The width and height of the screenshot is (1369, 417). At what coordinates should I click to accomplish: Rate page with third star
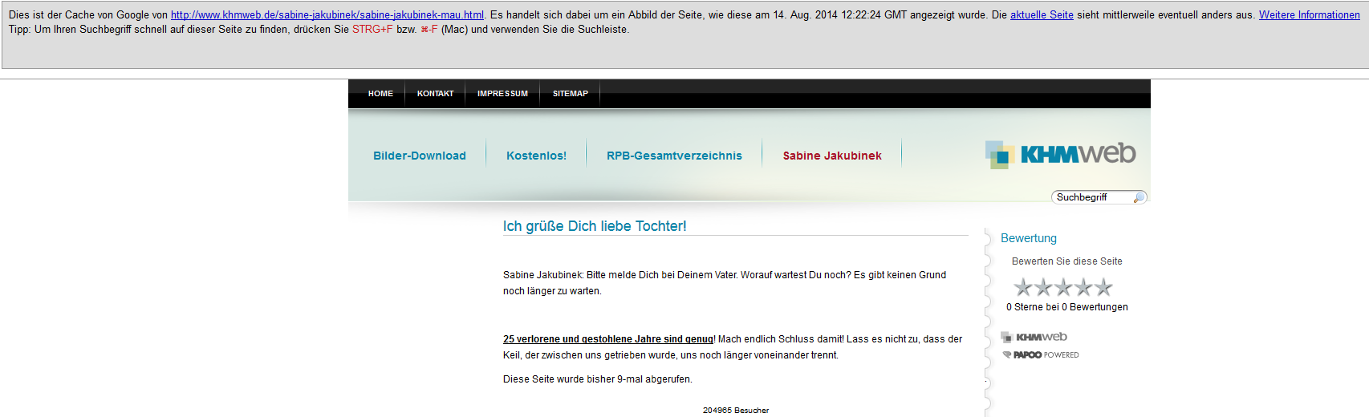(1063, 287)
